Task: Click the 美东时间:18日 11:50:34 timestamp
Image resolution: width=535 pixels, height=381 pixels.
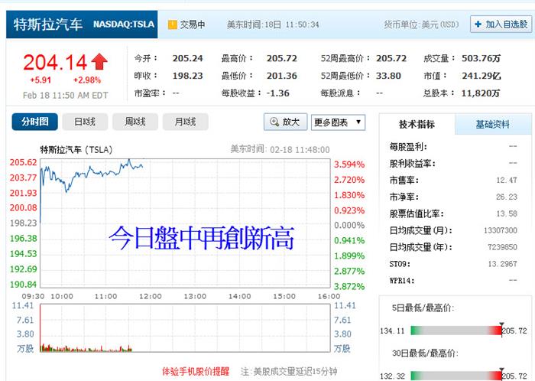Action: [273, 24]
